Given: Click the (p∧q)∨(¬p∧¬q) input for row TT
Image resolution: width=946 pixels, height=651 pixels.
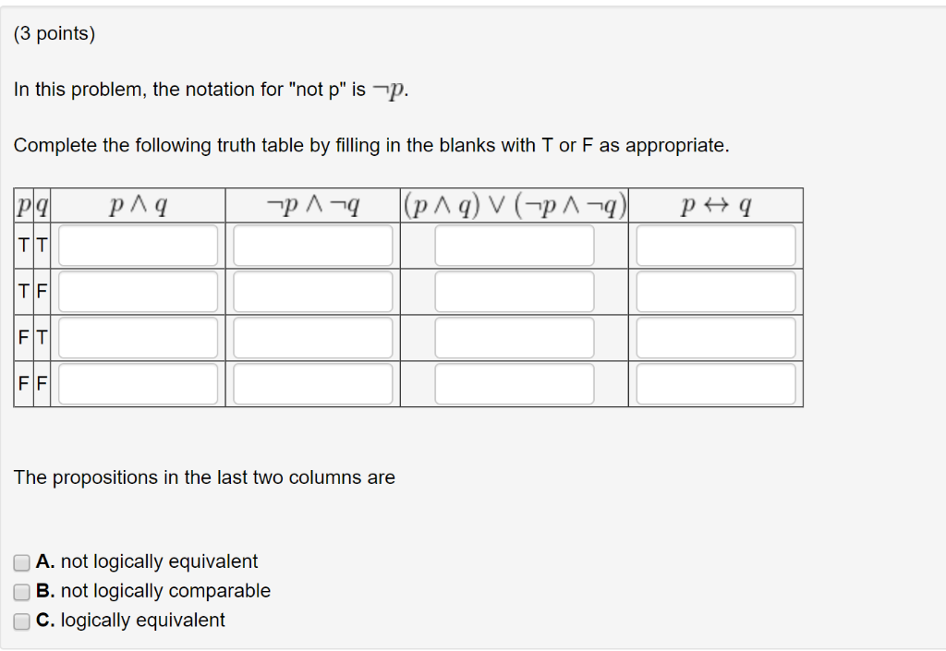Looking at the screenshot, I should coord(514,245).
